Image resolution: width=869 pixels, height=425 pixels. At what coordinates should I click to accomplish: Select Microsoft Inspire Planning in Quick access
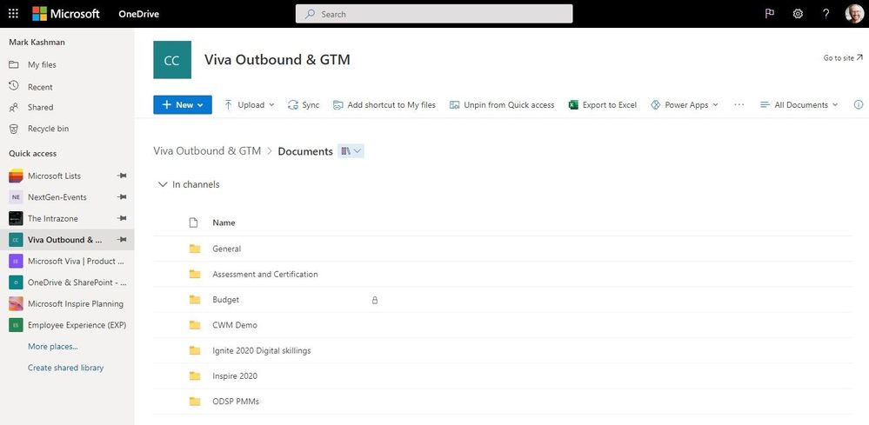pyautogui.click(x=76, y=304)
